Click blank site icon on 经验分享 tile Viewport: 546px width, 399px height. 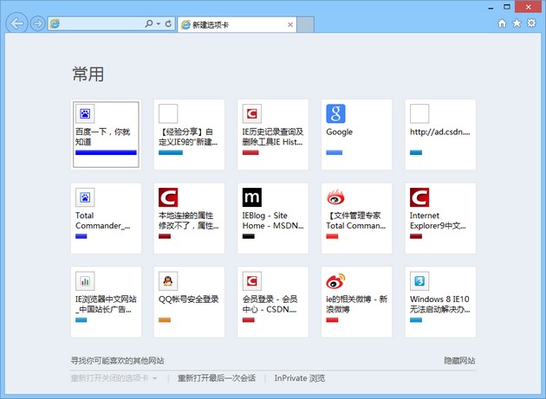[x=168, y=113]
